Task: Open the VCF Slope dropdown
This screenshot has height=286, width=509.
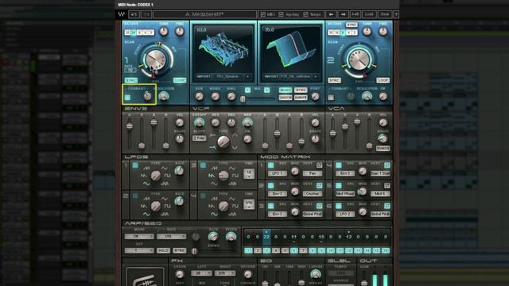Action: pos(200,138)
